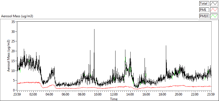Click the 18:00 time axis marker
The width and height of the screenshot is (219, 101).
point(163,94)
